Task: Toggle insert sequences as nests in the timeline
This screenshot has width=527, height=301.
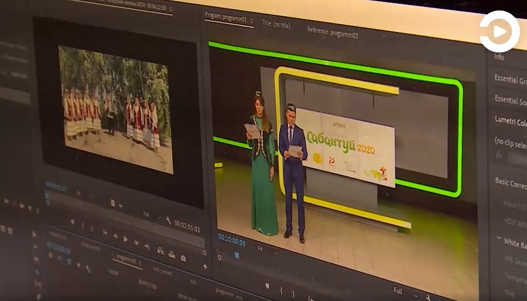Action: click(x=51, y=255)
